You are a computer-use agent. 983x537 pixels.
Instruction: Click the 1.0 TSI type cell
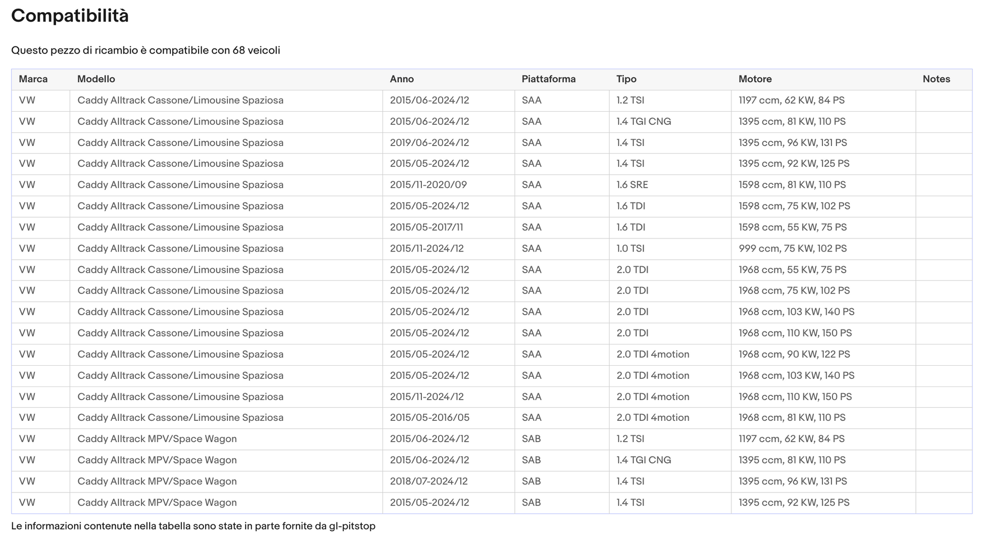point(630,249)
